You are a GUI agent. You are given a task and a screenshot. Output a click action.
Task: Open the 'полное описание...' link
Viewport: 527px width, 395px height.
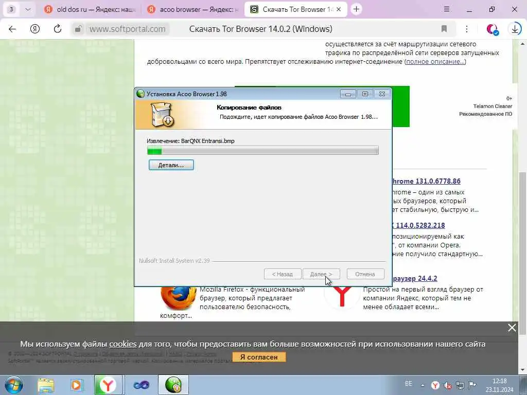(x=435, y=62)
